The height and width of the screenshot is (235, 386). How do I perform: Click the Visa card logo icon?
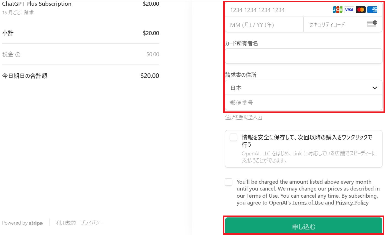click(x=349, y=10)
